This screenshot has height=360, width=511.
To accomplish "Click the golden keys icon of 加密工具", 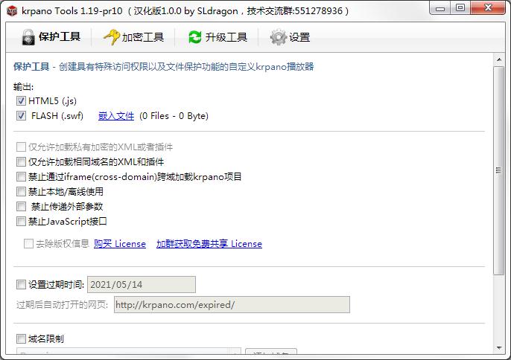I will click(112, 36).
